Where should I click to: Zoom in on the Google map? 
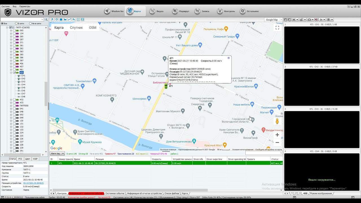point(277,135)
